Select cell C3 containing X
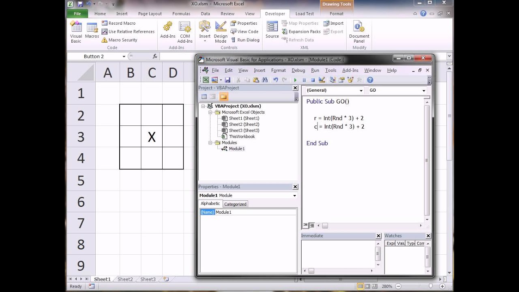519x292 pixels. tap(152, 137)
